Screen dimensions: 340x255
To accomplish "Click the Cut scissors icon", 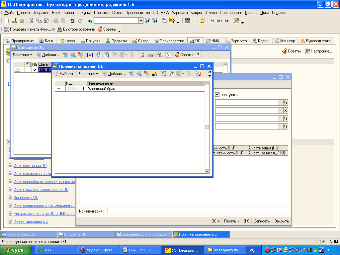I will tap(31, 21).
